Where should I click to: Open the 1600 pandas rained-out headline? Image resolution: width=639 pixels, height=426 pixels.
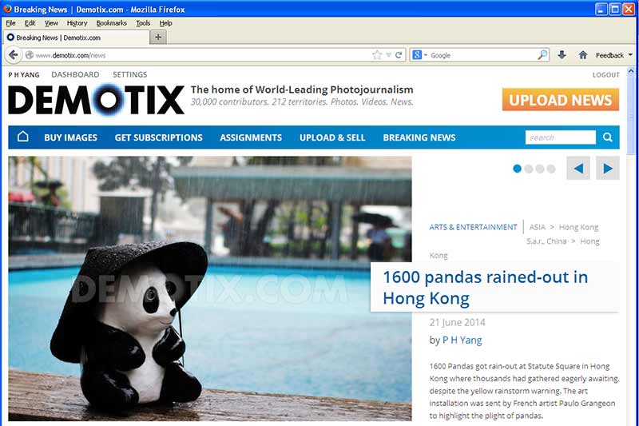pyautogui.click(x=485, y=288)
